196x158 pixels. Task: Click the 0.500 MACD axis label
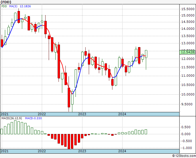[186, 127]
